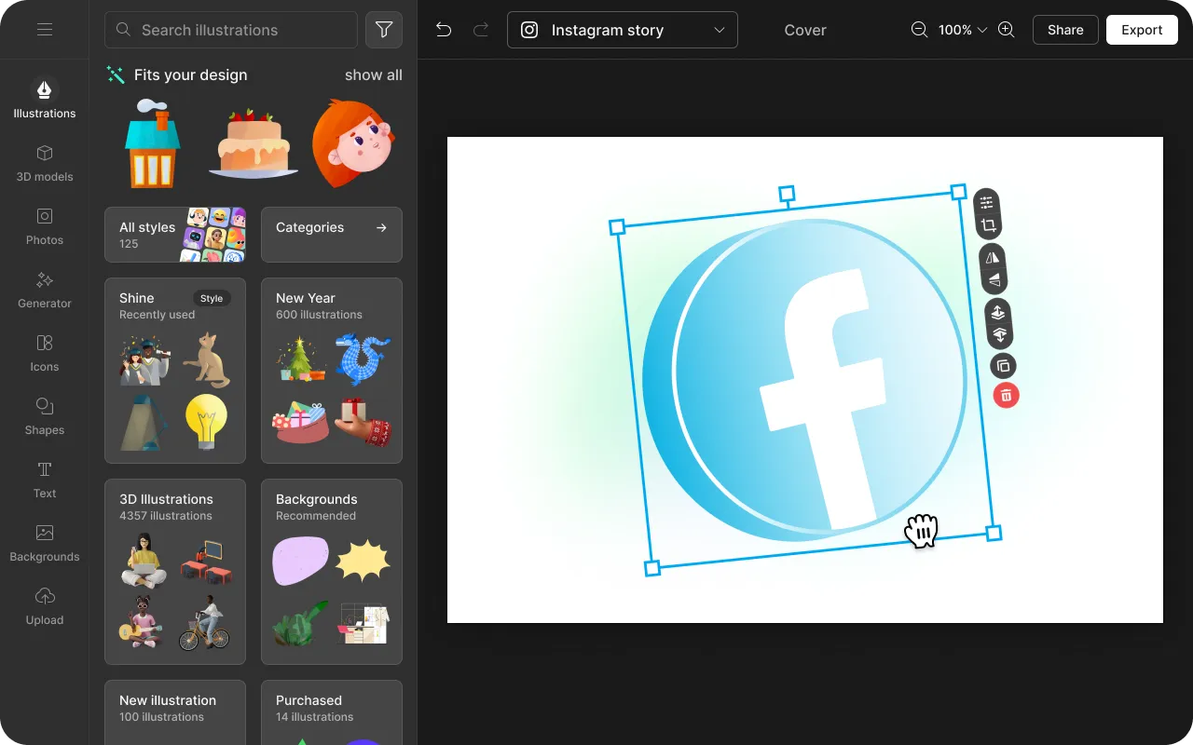Zoom out the canvas
The image size is (1193, 745).
point(919,30)
